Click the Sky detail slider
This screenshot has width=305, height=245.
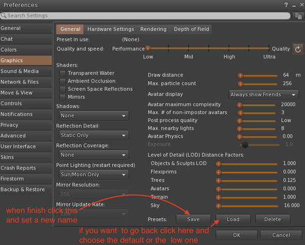[x=246, y=206]
